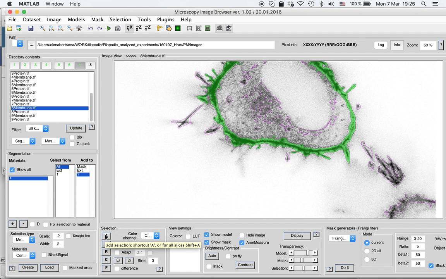Uncheck the Show model checkbox
This screenshot has width=446, height=279.
[x=207, y=234]
